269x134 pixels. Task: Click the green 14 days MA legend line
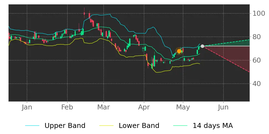coord(180,126)
